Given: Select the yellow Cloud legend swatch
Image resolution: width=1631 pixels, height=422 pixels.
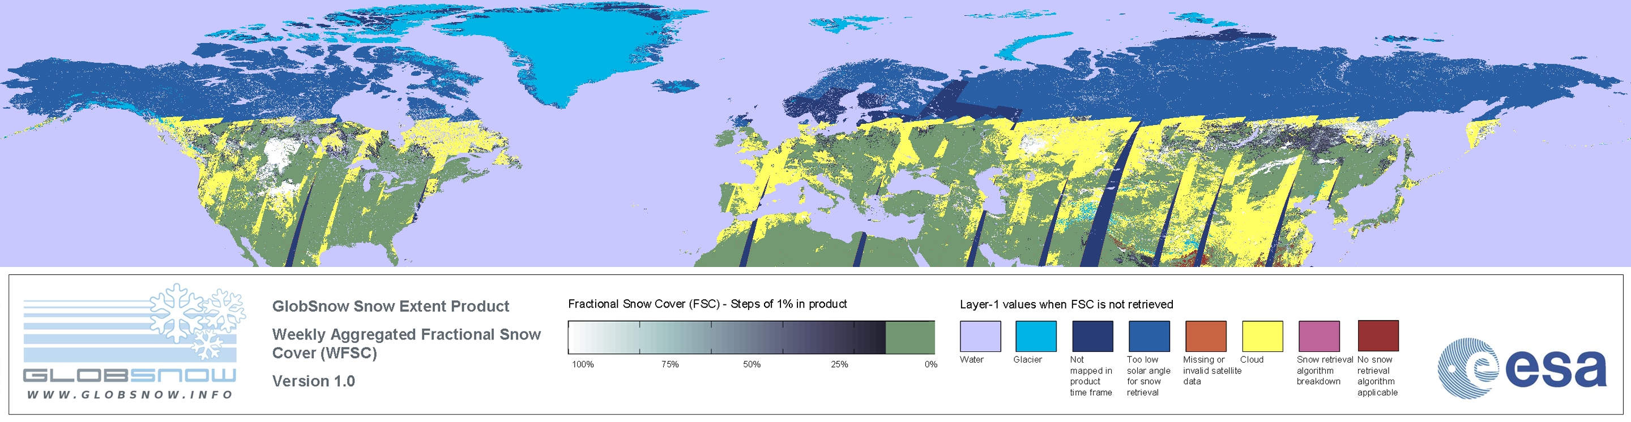Looking at the screenshot, I should [1262, 336].
